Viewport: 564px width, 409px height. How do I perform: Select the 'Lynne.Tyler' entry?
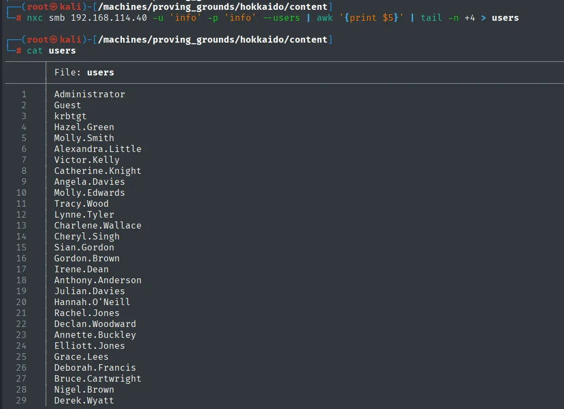click(84, 214)
